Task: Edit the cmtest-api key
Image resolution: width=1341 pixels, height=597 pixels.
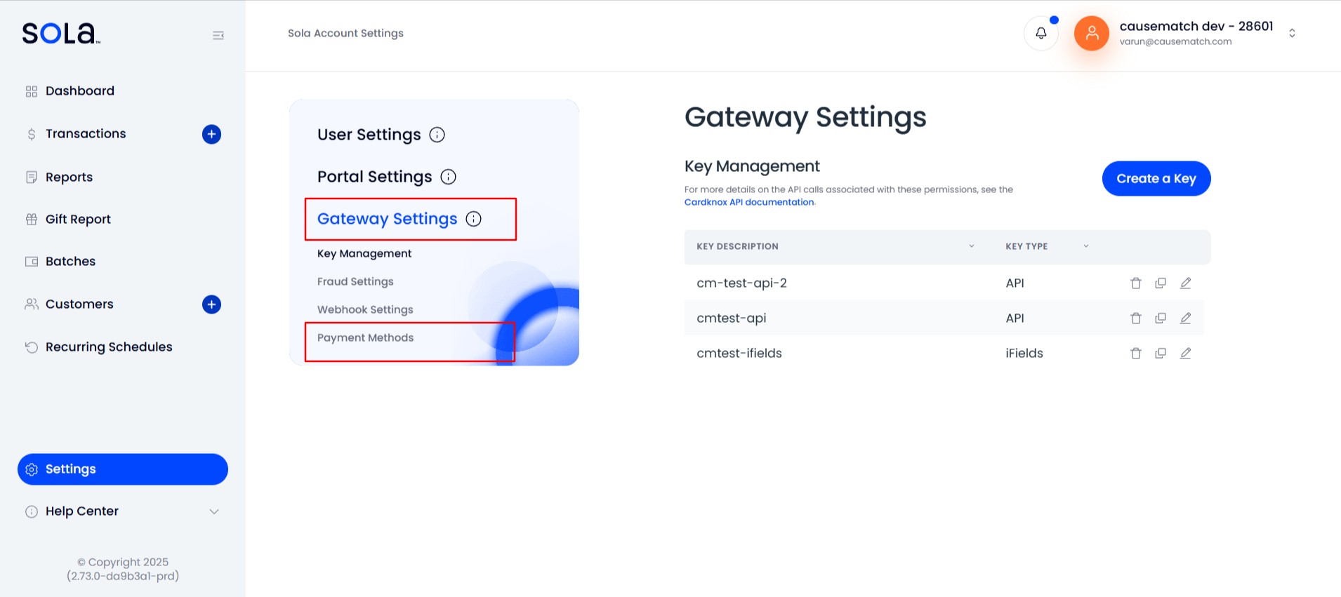Action: (x=1186, y=318)
